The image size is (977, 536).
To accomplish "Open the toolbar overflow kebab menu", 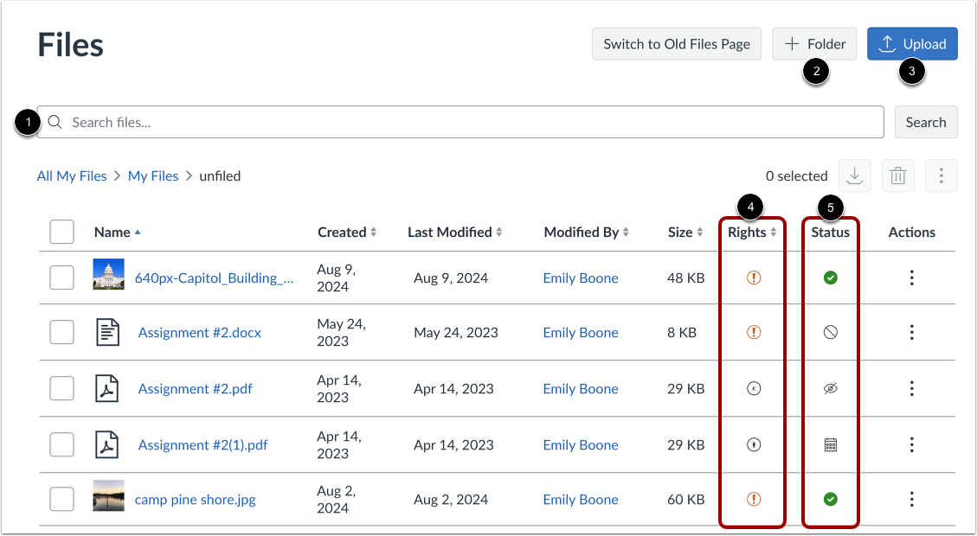I will tap(941, 175).
